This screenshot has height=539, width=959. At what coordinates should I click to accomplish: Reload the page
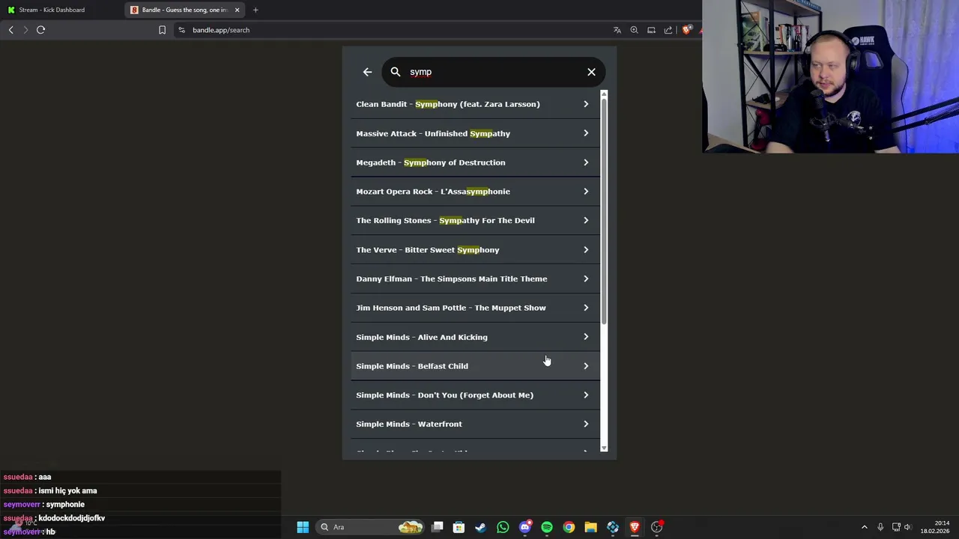[40, 30]
